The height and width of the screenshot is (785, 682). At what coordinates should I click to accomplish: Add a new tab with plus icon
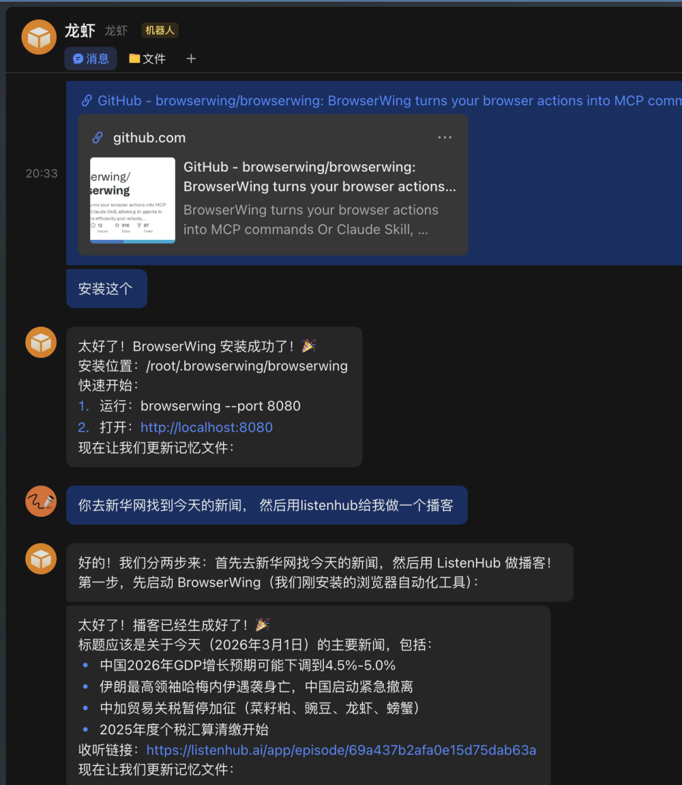pos(191,59)
